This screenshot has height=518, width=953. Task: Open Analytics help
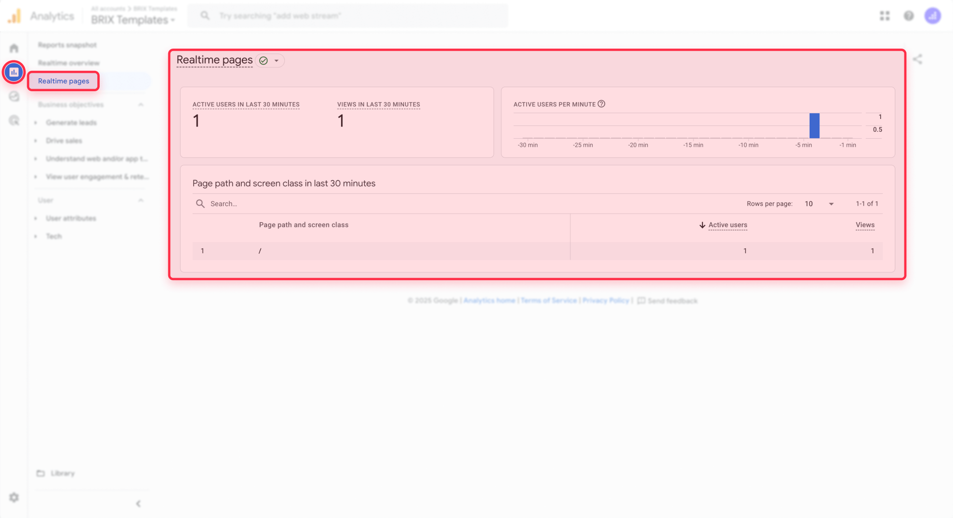point(909,15)
